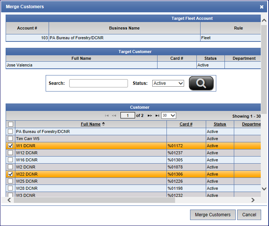Viewport: 269px width, 226px height.
Task: Go to previous customer page
Action: [x=114, y=116]
